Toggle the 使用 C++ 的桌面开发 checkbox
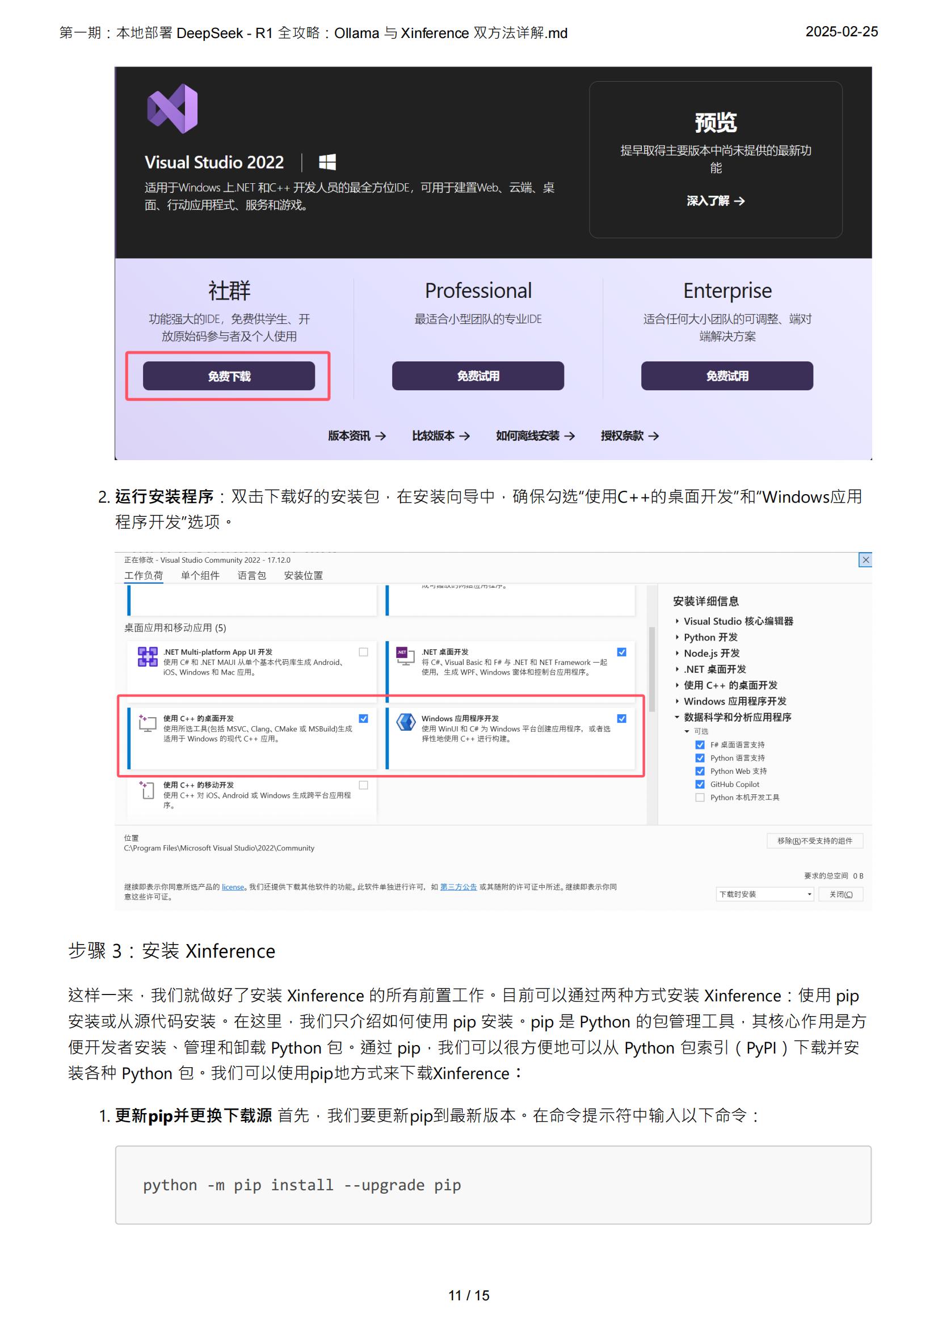 363,718
